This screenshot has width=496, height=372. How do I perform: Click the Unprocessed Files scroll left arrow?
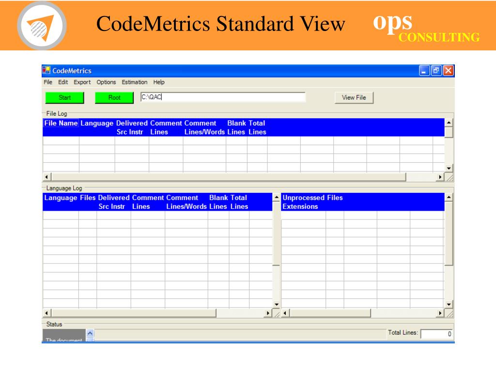pos(285,313)
